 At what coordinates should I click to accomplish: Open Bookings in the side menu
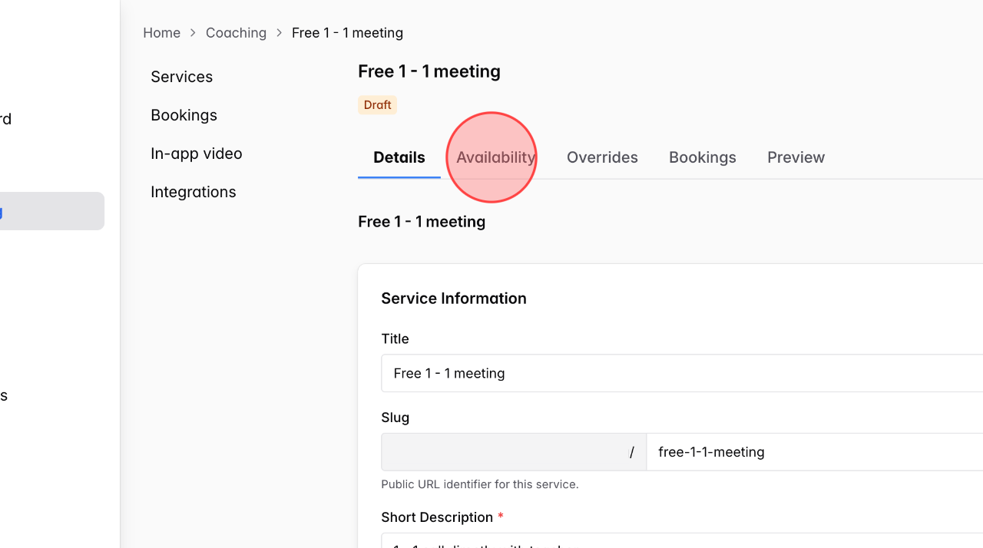[x=184, y=115]
